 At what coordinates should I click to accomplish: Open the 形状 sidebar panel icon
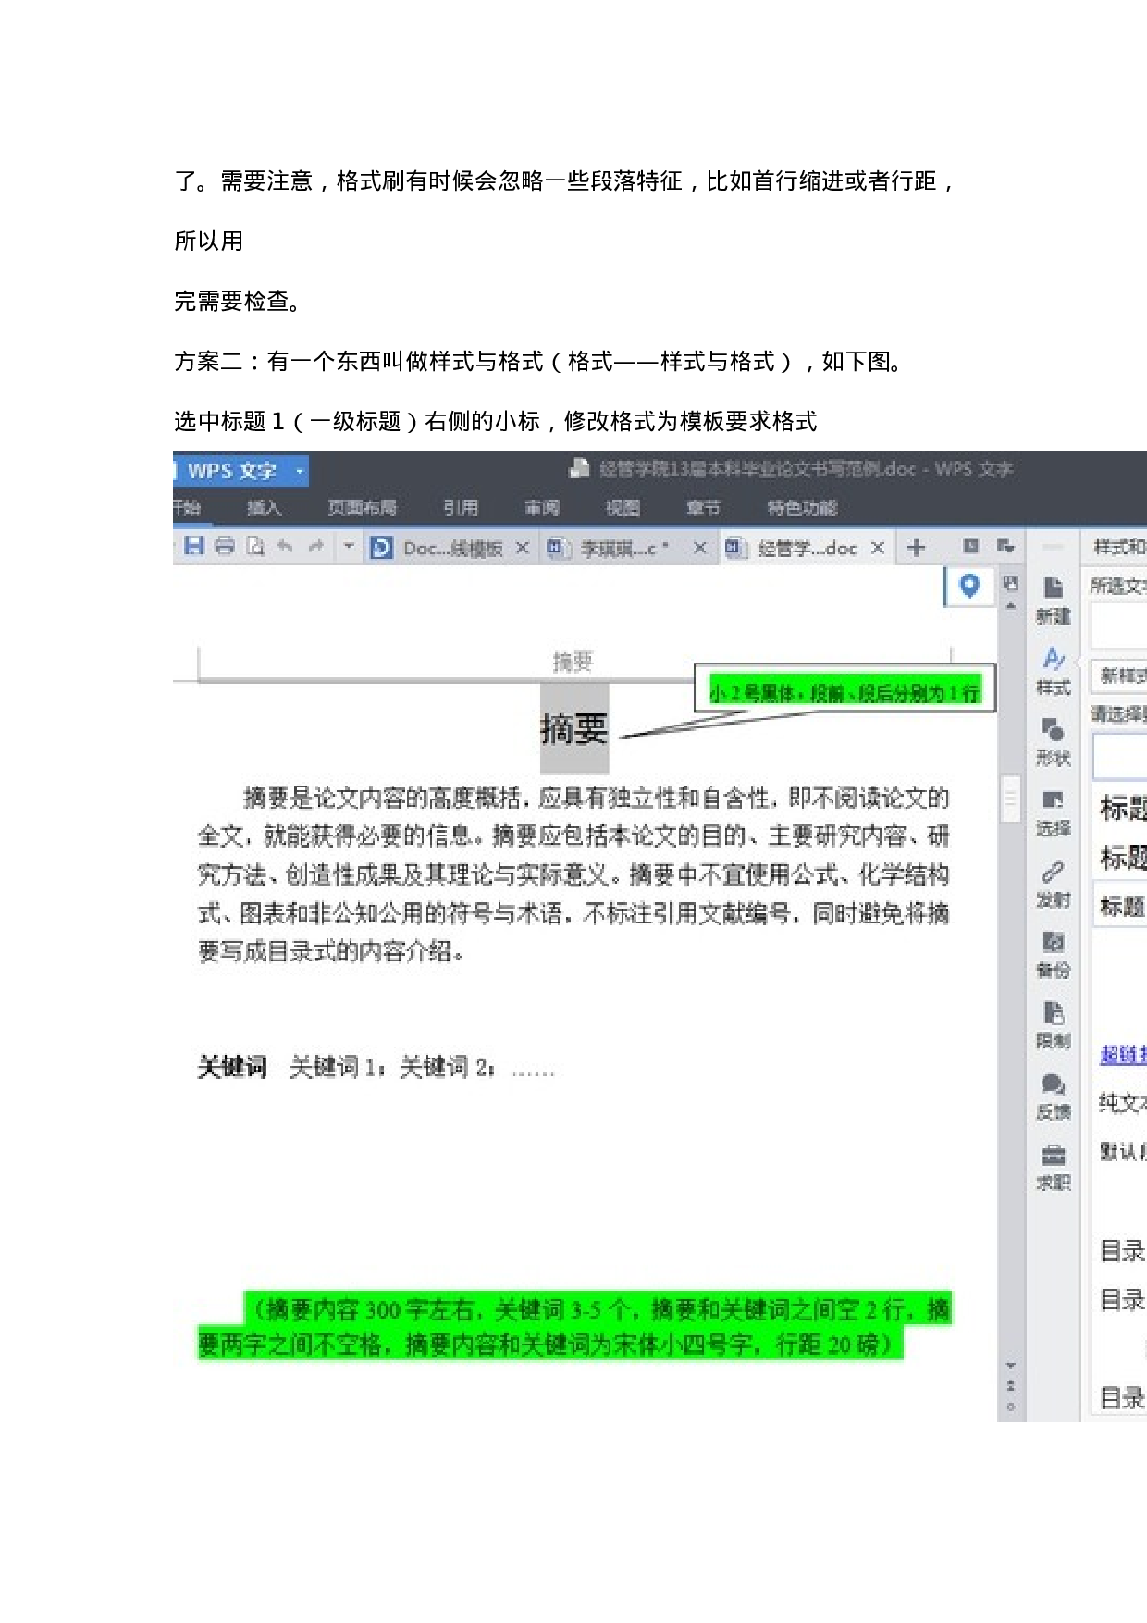pyautogui.click(x=1053, y=742)
